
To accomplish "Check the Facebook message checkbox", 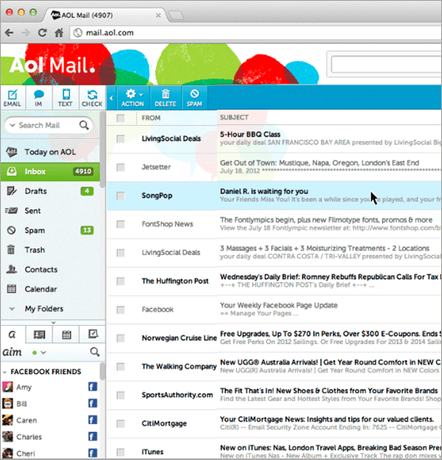I will point(121,310).
